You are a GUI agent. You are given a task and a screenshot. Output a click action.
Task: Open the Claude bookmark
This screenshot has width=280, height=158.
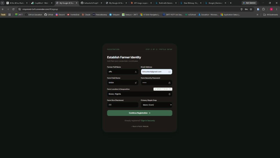click(x=86, y=15)
